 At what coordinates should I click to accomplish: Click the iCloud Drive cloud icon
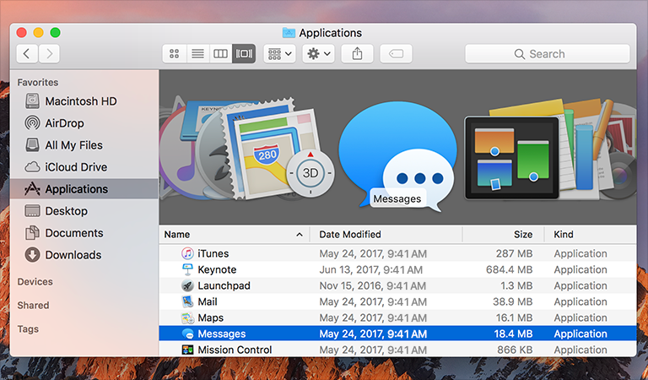(x=32, y=167)
